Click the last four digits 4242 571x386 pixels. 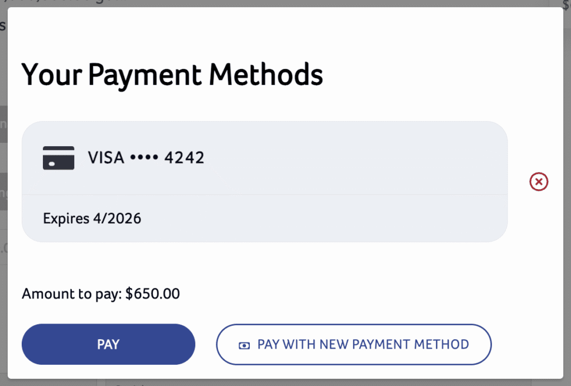point(184,158)
